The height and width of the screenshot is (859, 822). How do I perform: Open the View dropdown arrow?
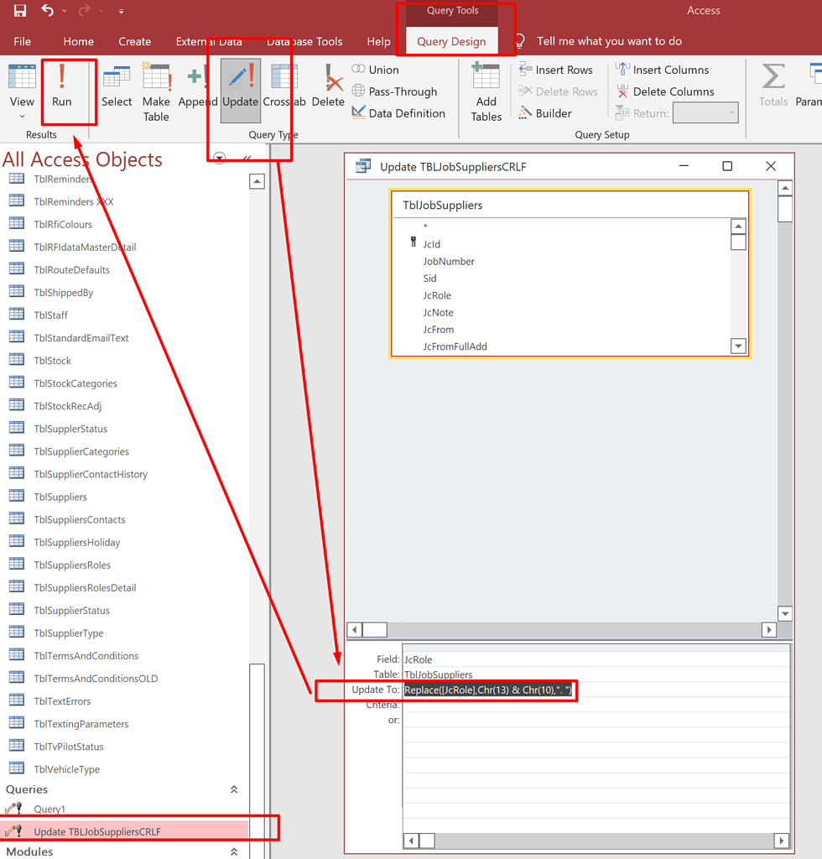point(22,115)
